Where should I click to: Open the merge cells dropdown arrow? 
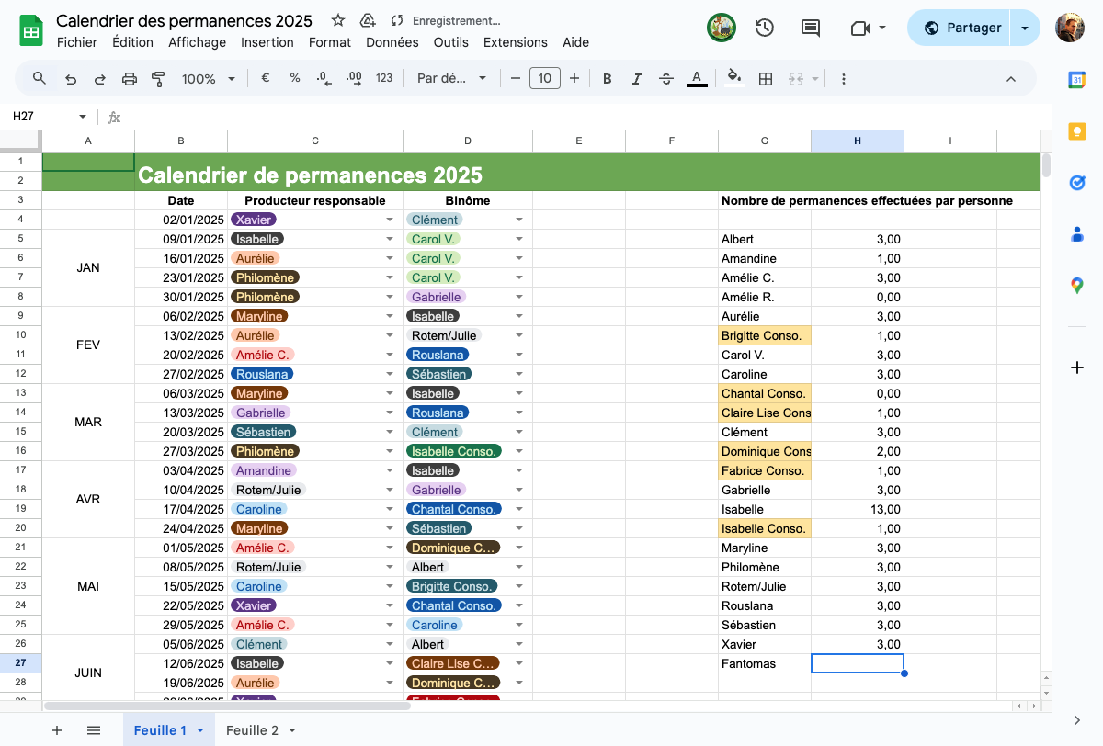tap(815, 79)
